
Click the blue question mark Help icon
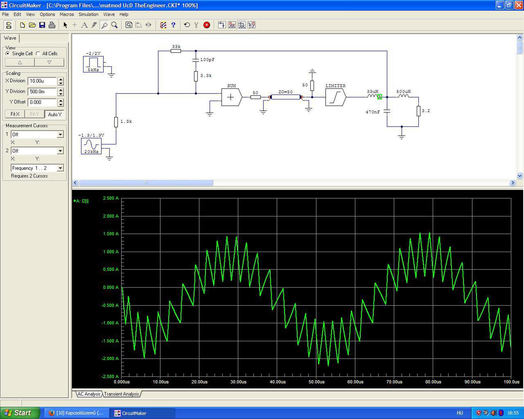click(173, 25)
